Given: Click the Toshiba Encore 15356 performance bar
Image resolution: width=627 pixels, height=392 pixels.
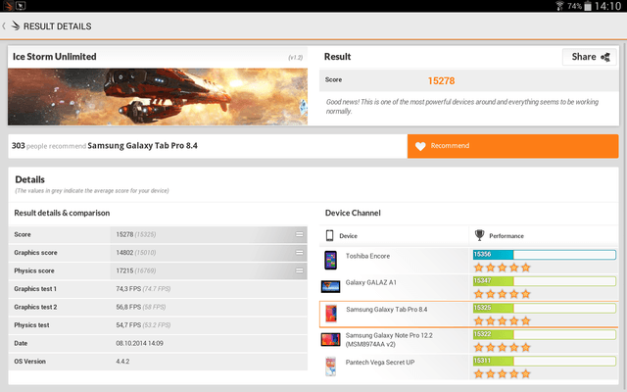Looking at the screenshot, I should click(545, 255).
